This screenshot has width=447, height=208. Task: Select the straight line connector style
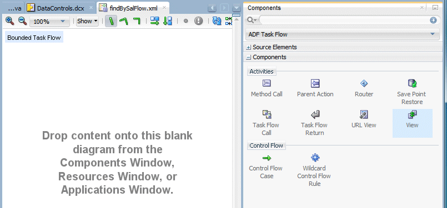[111, 21]
